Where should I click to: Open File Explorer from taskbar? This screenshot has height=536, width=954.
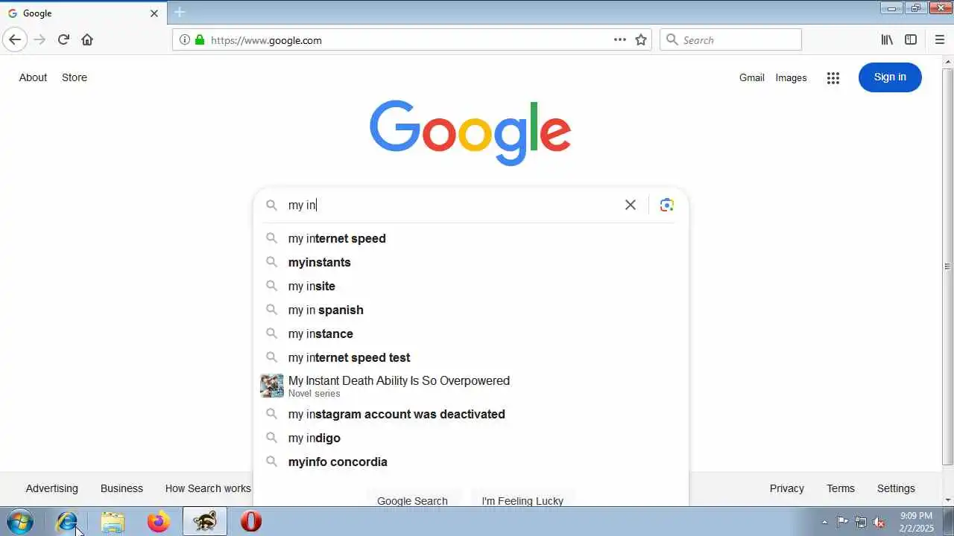113,522
